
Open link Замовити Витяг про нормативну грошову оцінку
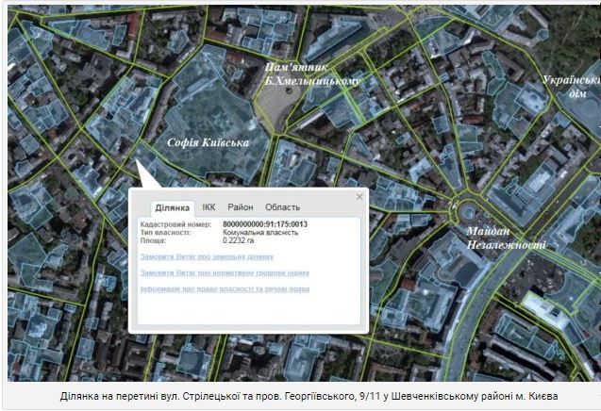click(224, 272)
